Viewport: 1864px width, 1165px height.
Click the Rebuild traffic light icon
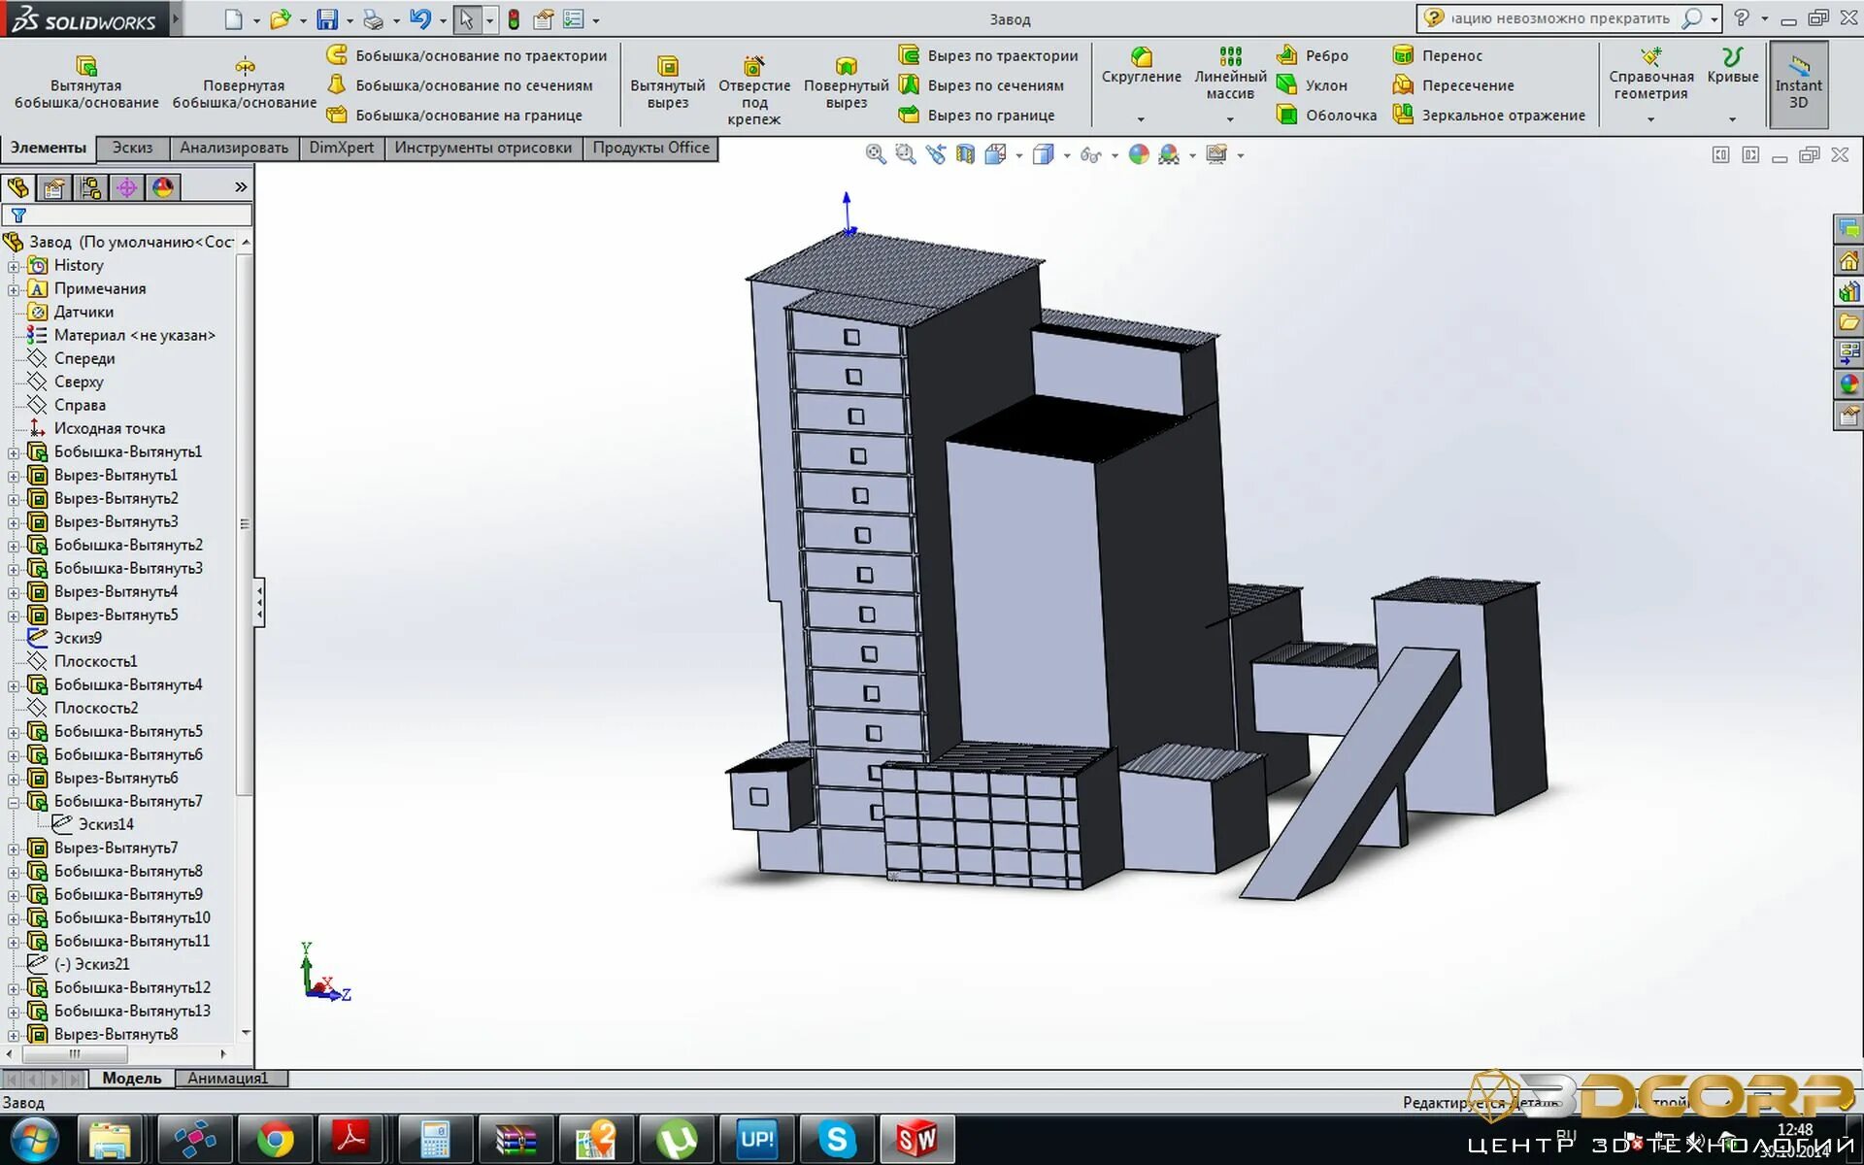coord(514,18)
